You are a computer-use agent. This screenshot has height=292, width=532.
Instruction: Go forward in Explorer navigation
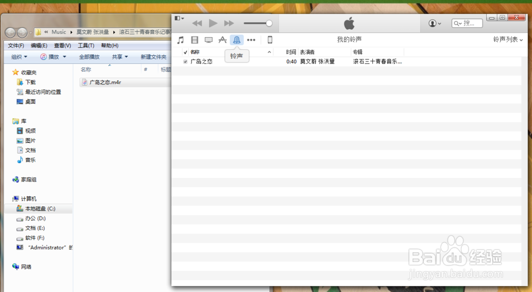(x=22, y=32)
